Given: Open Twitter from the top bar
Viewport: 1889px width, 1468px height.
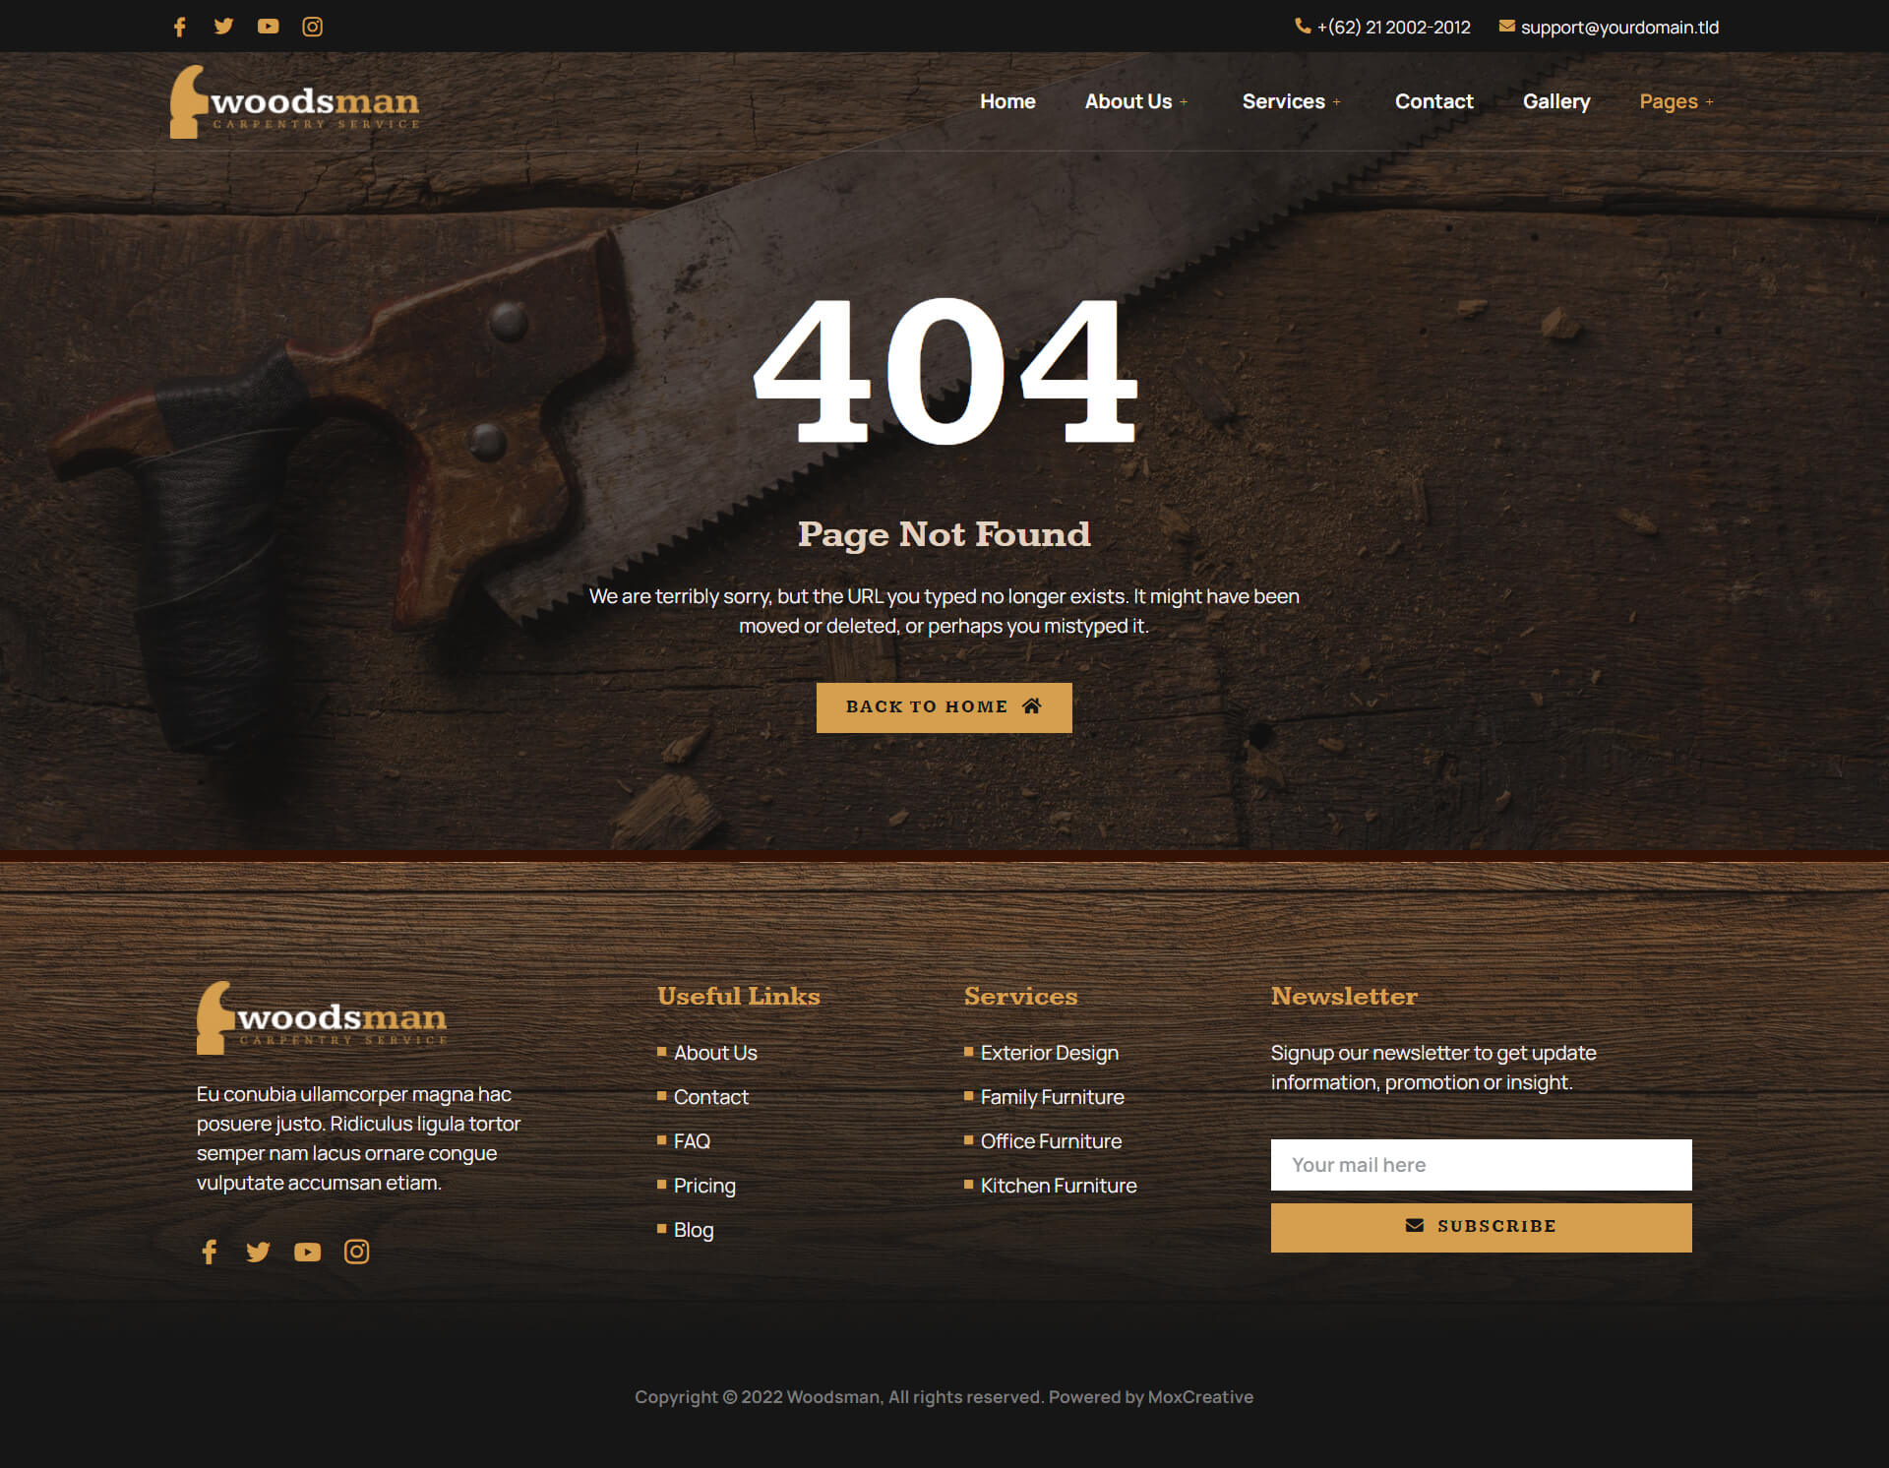Looking at the screenshot, I should click(223, 27).
